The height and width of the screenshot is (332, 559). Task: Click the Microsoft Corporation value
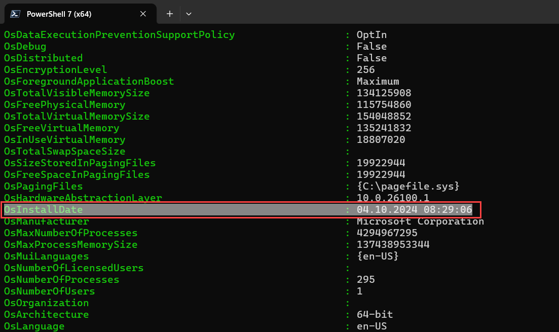click(420, 222)
